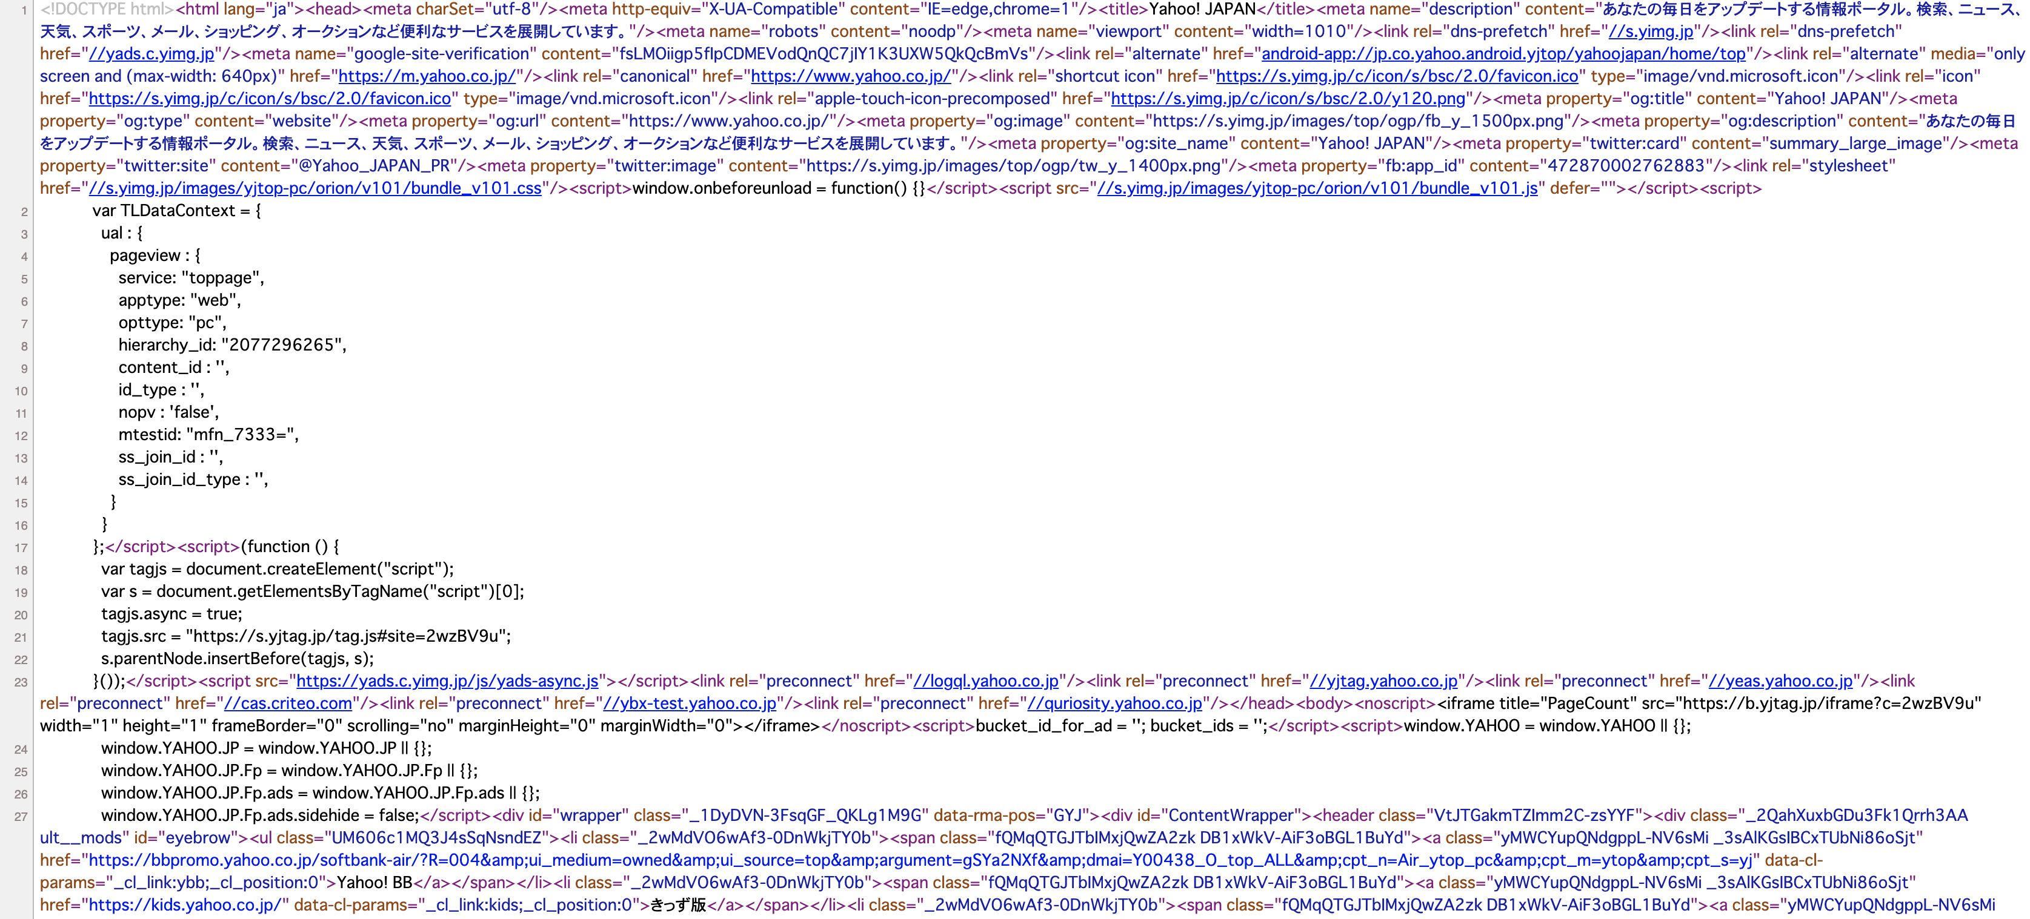Click the 'mtestid: "mfn_7333=",' line
Image resolution: width=2030 pixels, height=919 pixels.
[x=209, y=435]
